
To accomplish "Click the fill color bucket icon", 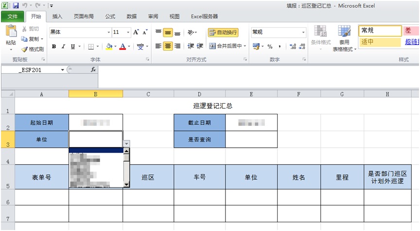I will coord(108,46).
